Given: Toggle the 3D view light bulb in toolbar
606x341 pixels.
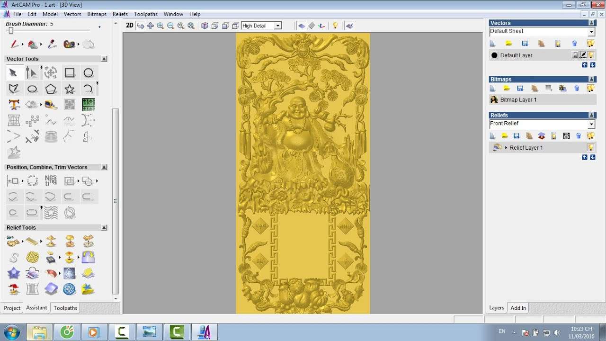Looking at the screenshot, I should pyautogui.click(x=335, y=26).
